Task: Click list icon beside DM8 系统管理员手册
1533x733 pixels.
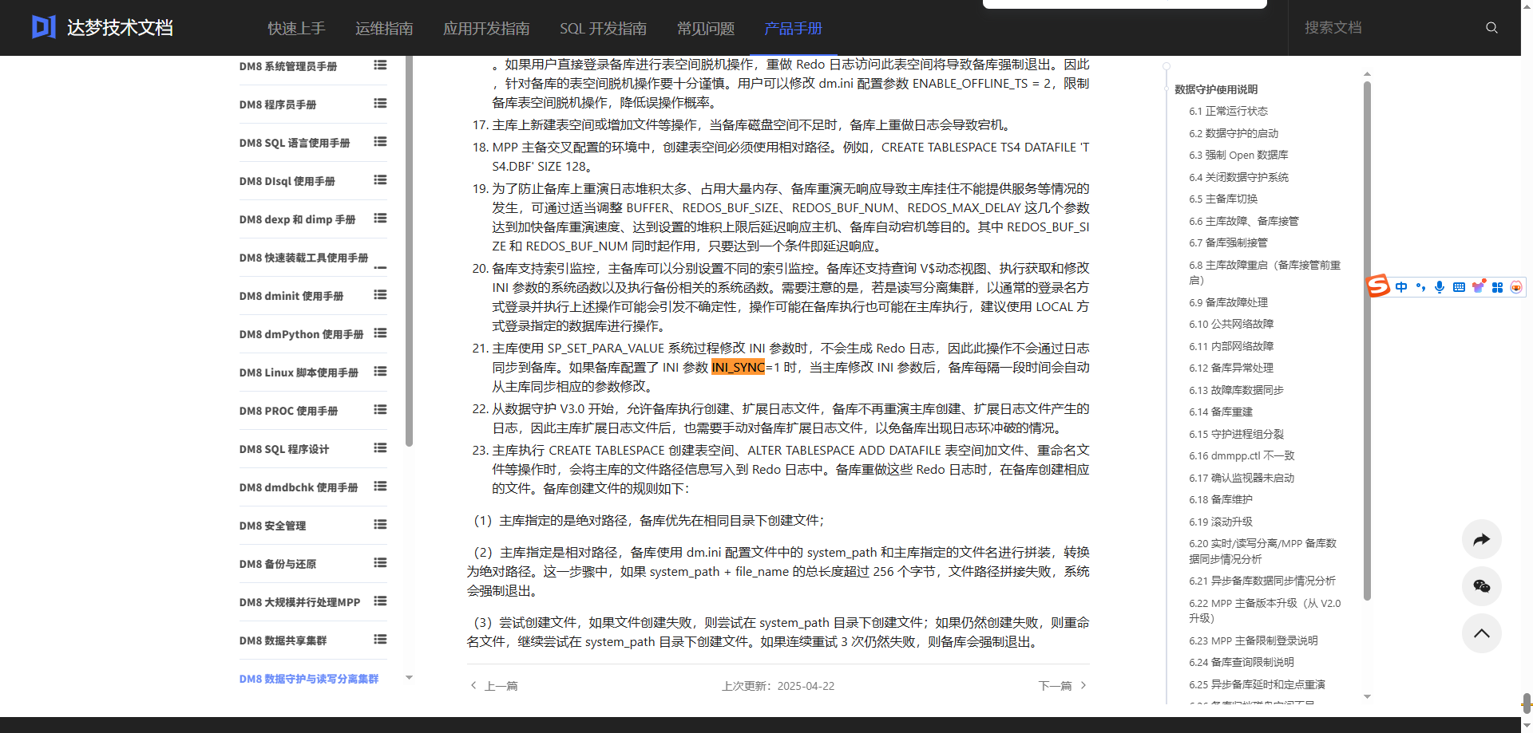Action: [380, 65]
